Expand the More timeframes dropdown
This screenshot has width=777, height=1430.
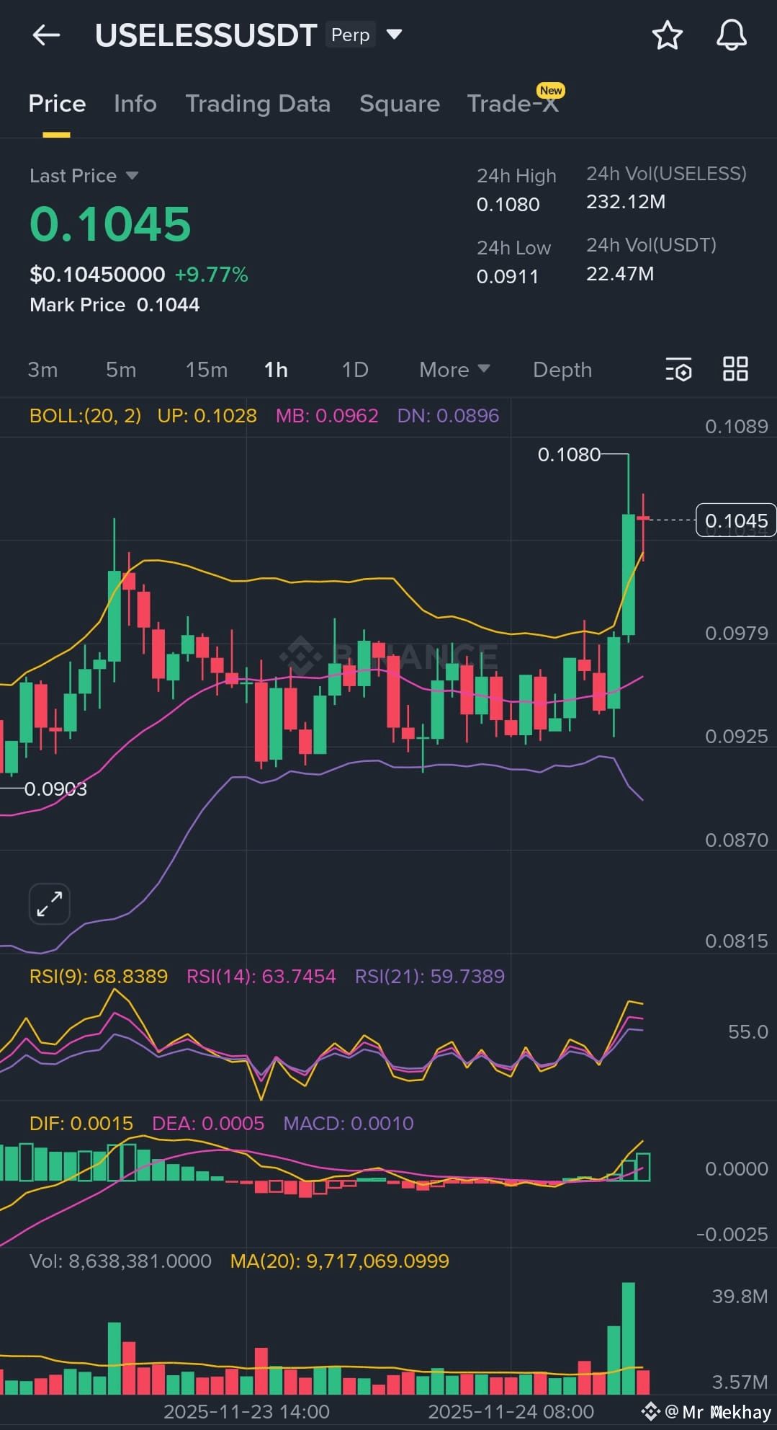454,370
